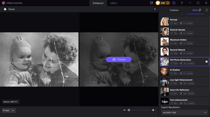This screenshot has width=210, height=117.
Task: Select the Text enhancement label
Action: [179, 100]
